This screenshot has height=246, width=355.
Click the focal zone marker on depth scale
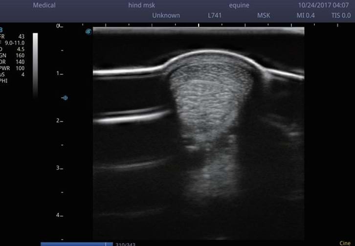click(x=65, y=98)
